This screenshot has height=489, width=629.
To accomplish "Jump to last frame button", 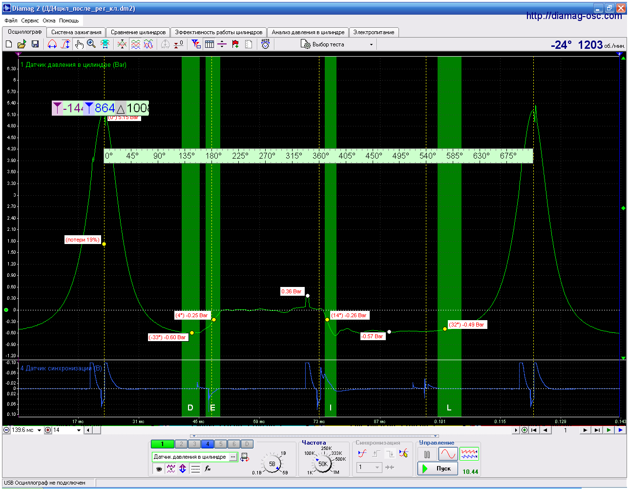I will click(x=597, y=430).
